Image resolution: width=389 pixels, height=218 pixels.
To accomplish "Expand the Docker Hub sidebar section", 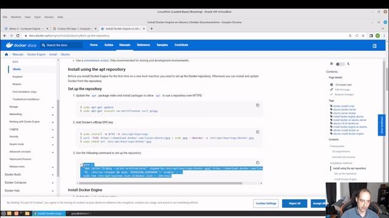I will point(53,191).
